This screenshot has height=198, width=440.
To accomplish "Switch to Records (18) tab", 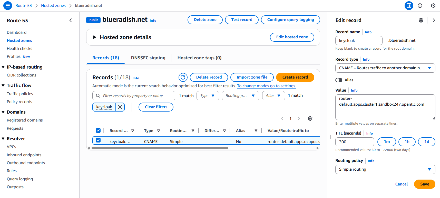I will click(x=106, y=58).
